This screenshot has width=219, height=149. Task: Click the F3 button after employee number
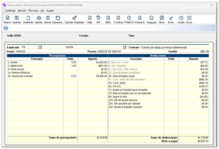pos(40,47)
